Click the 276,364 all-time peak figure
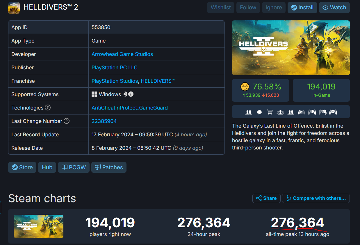360x245 pixels. (x=297, y=223)
